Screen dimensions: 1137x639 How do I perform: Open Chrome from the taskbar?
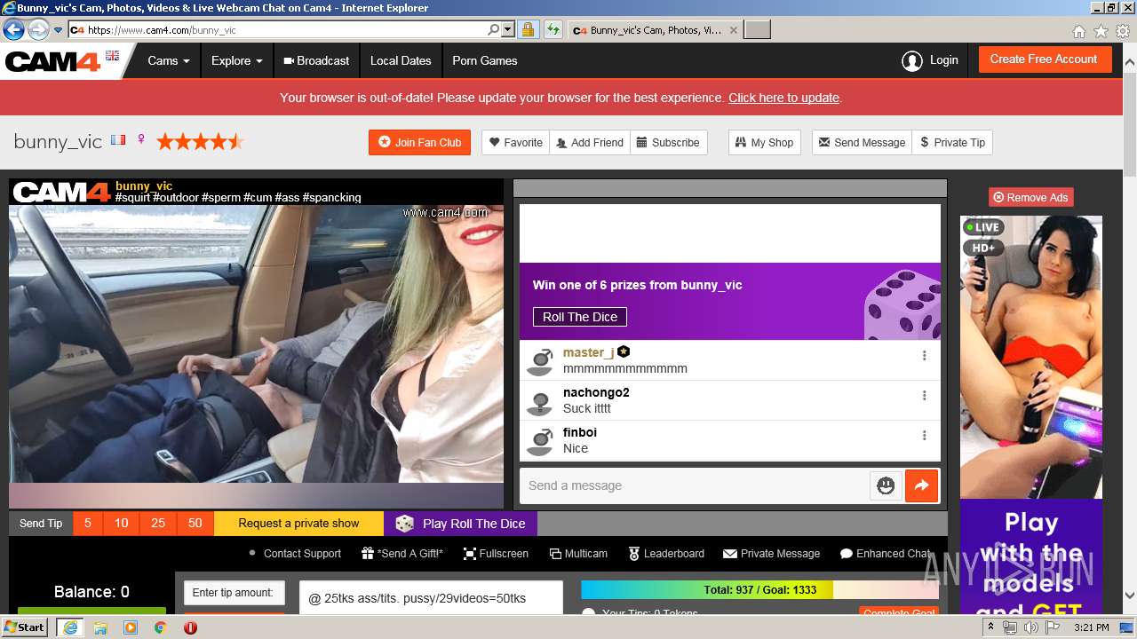pyautogui.click(x=160, y=627)
